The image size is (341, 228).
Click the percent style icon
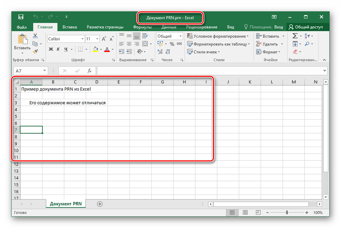click(x=172, y=44)
